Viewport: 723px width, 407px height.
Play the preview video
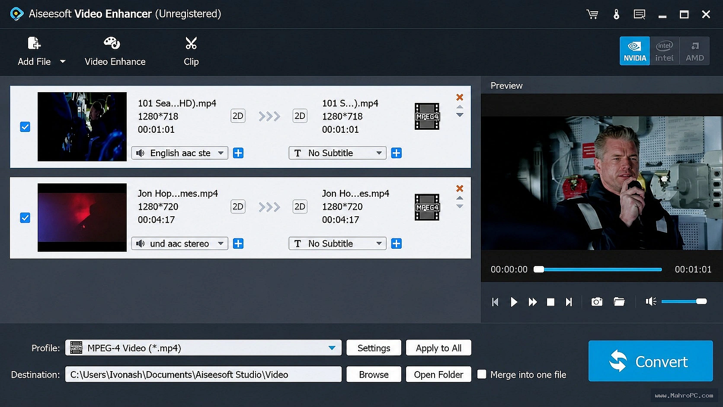tap(514, 302)
